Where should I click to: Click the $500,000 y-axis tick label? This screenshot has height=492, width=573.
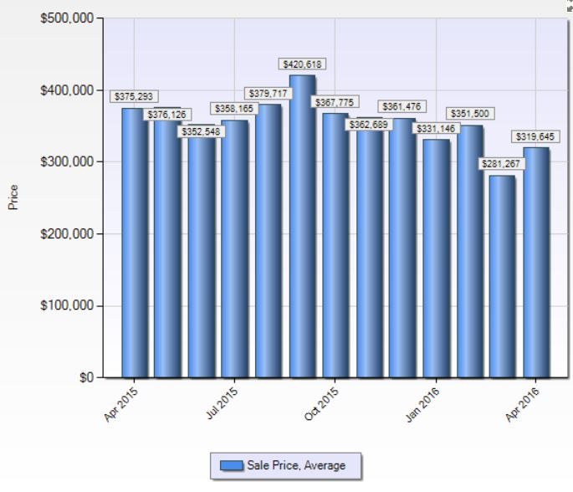click(x=67, y=18)
